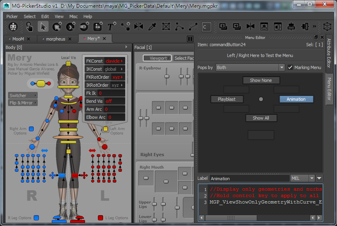Click the command 'C' button icon
The image size is (337, 226).
tap(206, 27)
